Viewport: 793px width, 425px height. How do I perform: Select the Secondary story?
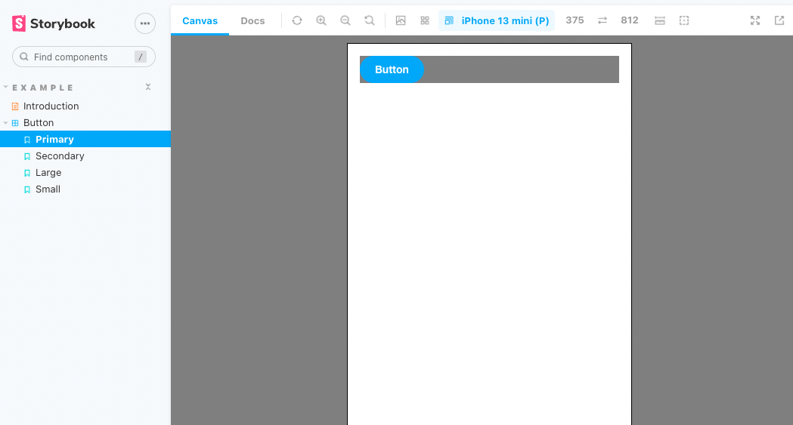coord(85,156)
